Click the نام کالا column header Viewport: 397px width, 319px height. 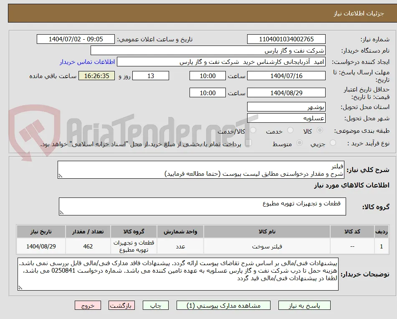(x=267, y=231)
